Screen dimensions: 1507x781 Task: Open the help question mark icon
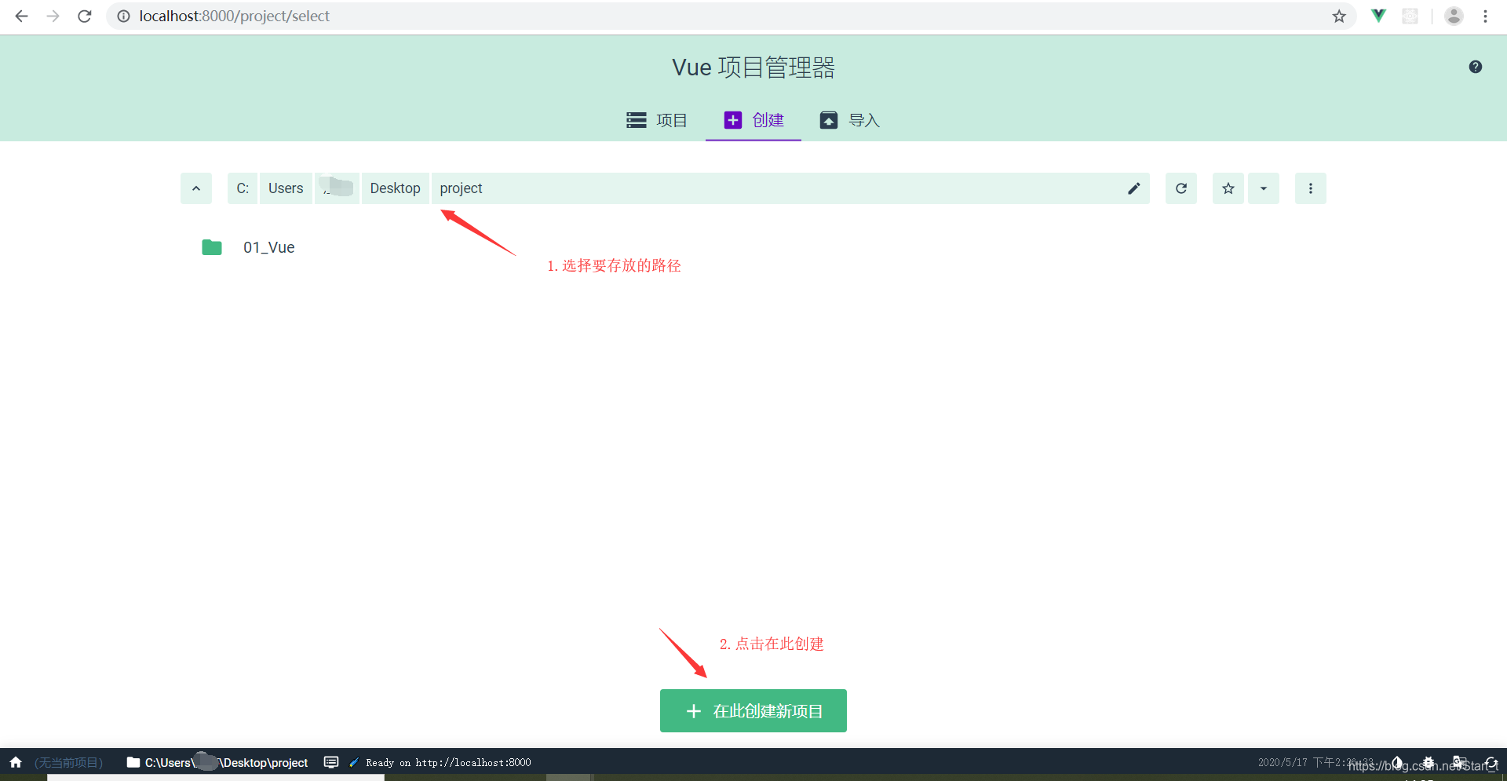(x=1476, y=67)
